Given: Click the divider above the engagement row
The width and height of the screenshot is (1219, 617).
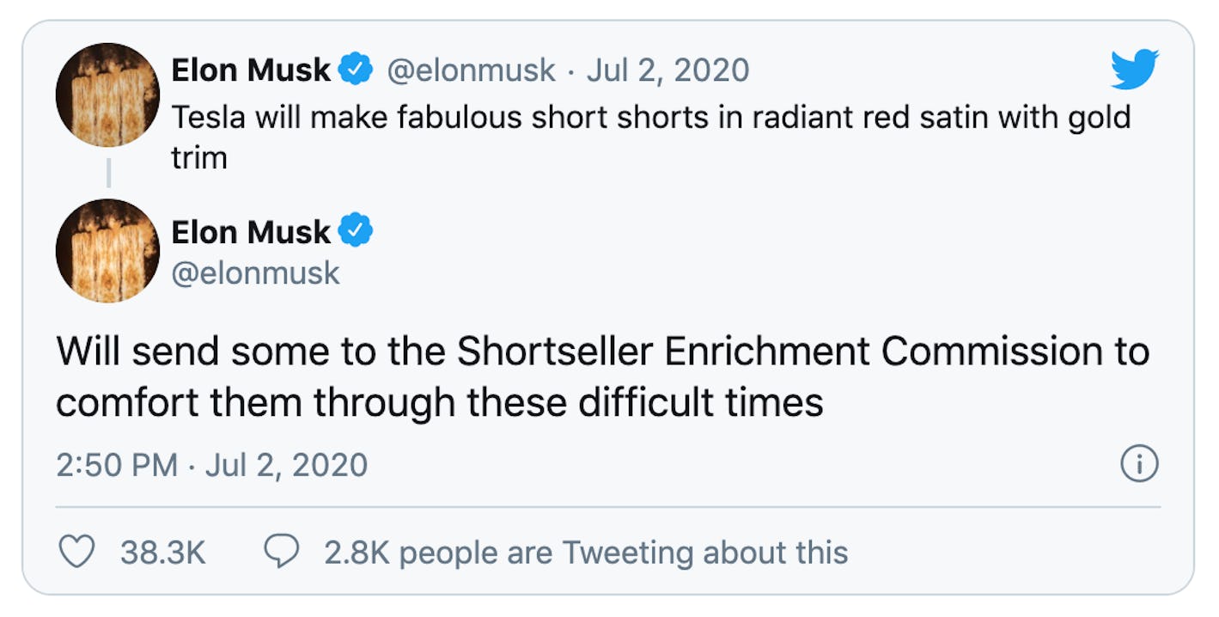Looking at the screenshot, I should 601,506.
